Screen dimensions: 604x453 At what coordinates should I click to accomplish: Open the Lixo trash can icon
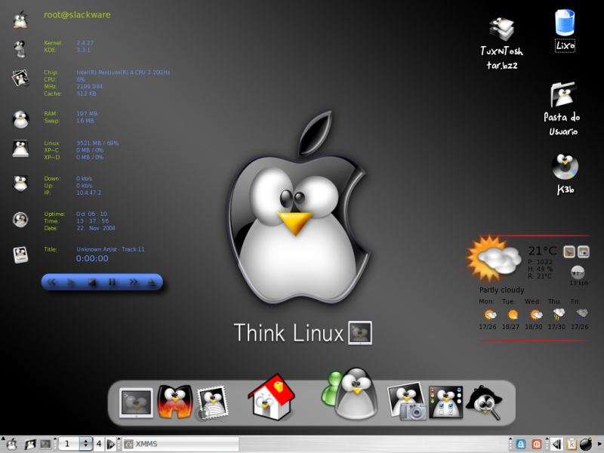[565, 23]
